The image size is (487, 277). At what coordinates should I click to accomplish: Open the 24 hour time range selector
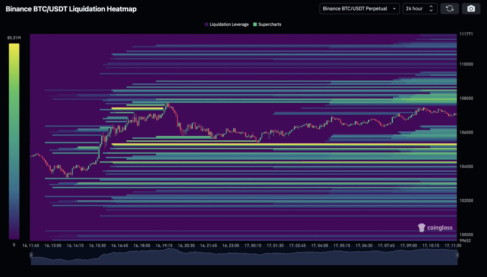pyautogui.click(x=420, y=9)
